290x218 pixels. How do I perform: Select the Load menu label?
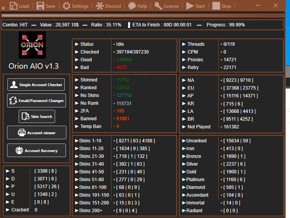coord(24,6)
